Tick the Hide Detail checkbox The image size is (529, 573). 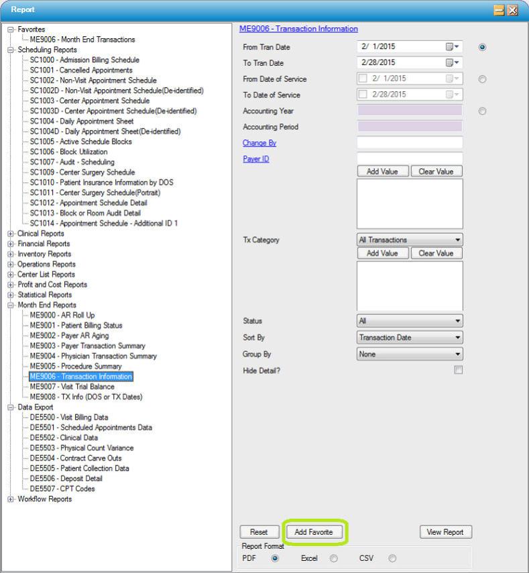(x=459, y=370)
